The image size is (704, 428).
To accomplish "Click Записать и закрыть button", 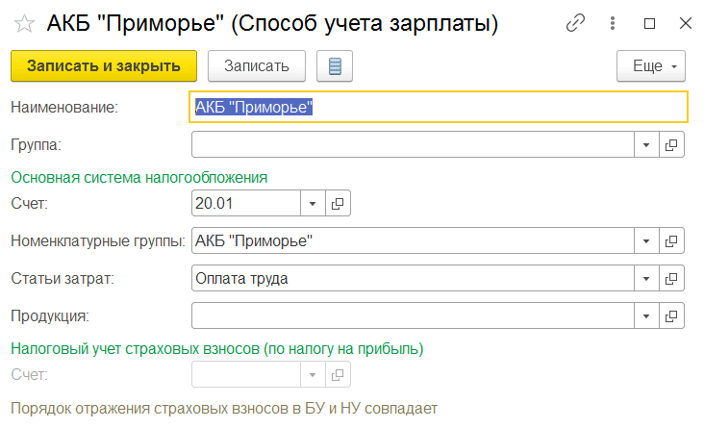I will point(104,66).
